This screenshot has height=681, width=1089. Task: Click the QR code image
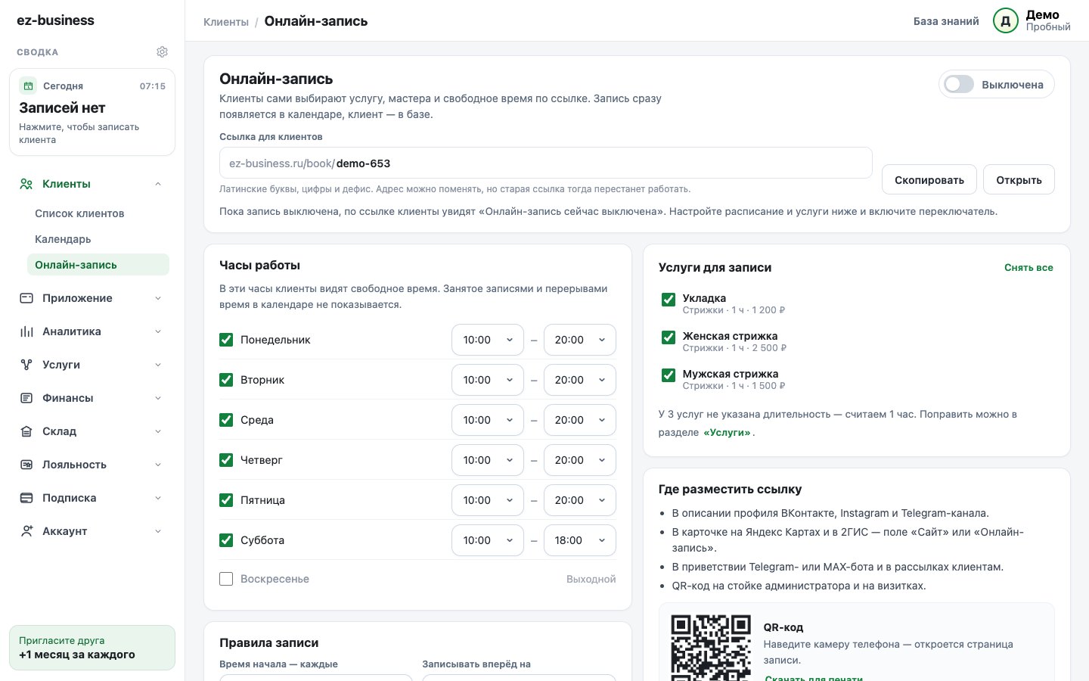711,648
